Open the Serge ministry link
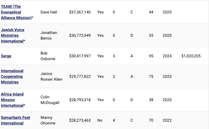 pyautogui.click(x=6, y=56)
